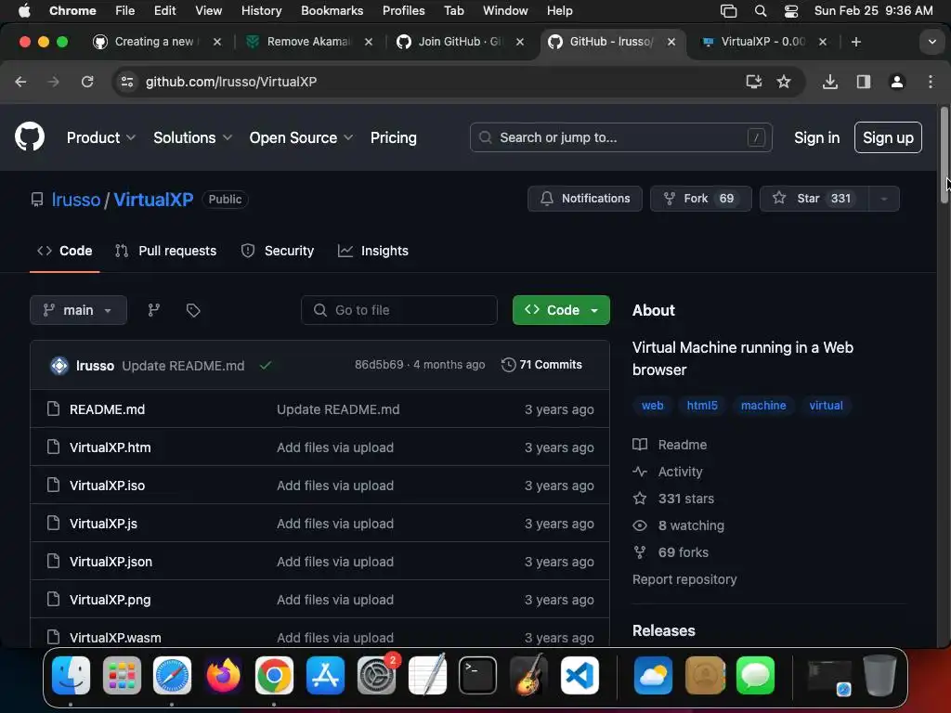The width and height of the screenshot is (951, 713).
Task: Expand the Product menu
Action: coord(100,137)
